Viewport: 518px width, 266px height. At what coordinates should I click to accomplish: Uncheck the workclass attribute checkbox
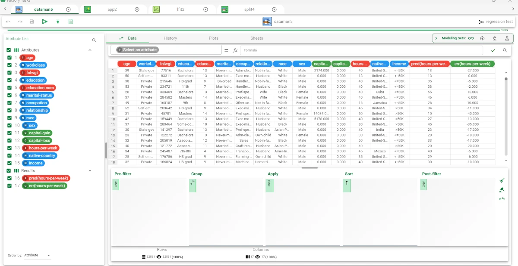(9, 65)
